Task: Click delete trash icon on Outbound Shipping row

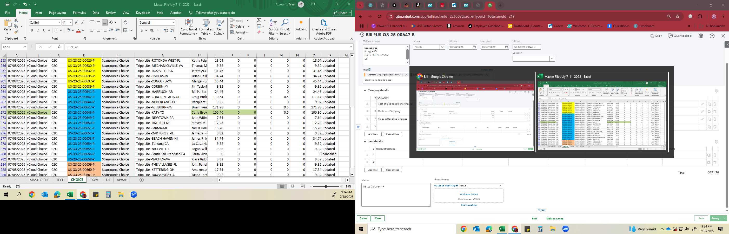Action: 715,112
